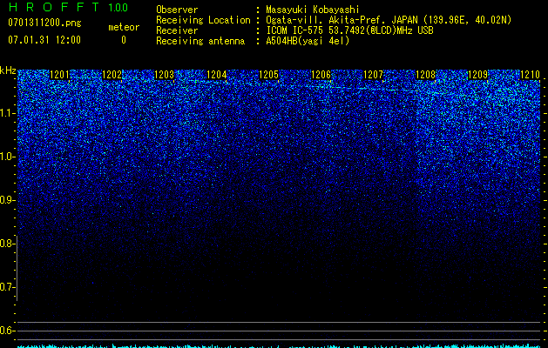Select the ICOM IC-575 receiver text
The width and height of the screenshot is (548, 348).
349,30
